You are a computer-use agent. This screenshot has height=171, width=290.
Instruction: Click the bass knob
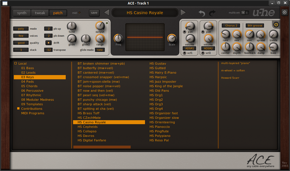pyautogui.click(x=273, y=47)
